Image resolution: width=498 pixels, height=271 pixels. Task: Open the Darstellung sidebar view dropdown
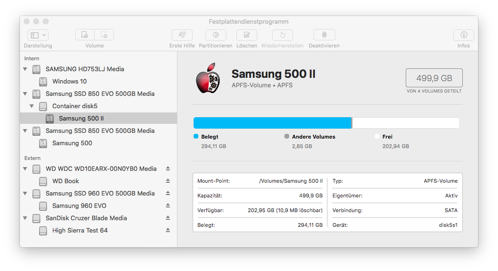pyautogui.click(x=38, y=35)
